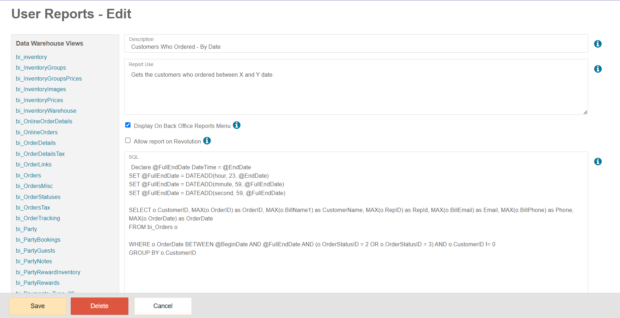Click the info icon beside Description field

click(598, 43)
